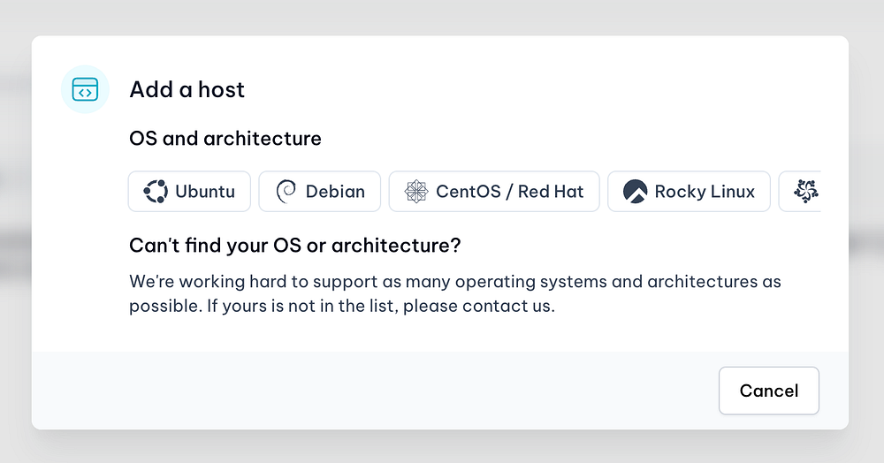884x463 pixels.
Task: Click the empty dialog area right of "Add a host"
Action: click(530, 89)
